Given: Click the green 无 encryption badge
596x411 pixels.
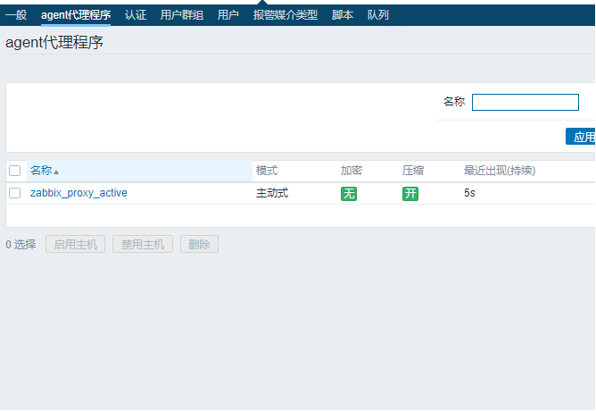Looking at the screenshot, I should tap(349, 194).
